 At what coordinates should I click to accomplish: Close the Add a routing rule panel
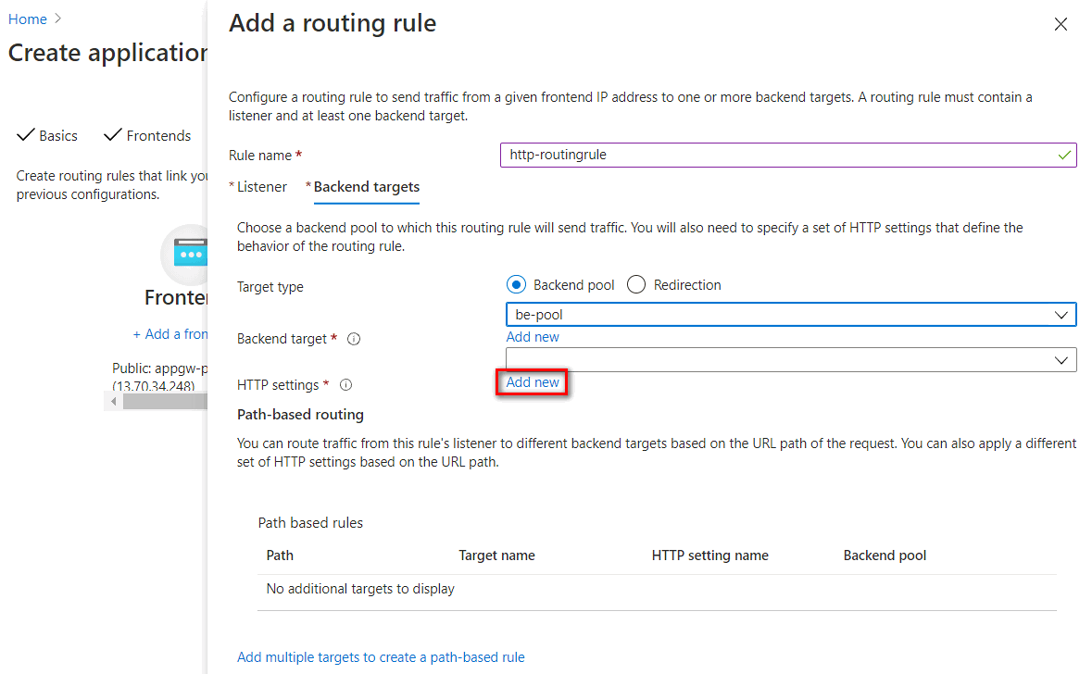1061,25
